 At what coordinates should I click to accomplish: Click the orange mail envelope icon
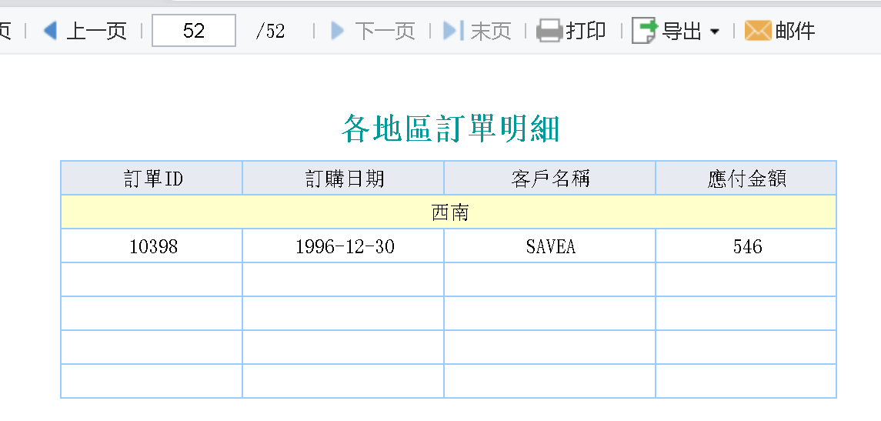(x=758, y=31)
